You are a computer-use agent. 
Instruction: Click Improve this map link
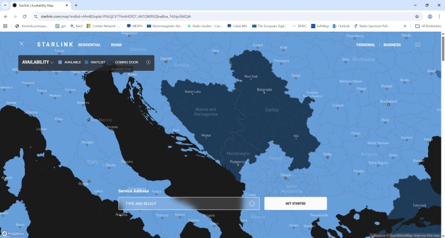(427, 236)
